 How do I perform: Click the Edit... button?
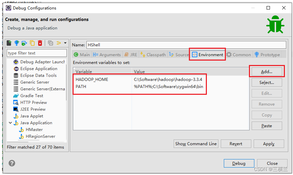point(267,93)
